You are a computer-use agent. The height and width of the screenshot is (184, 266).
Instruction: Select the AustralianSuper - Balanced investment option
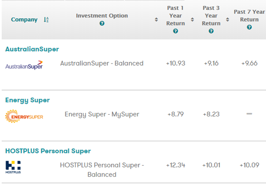click(102, 63)
